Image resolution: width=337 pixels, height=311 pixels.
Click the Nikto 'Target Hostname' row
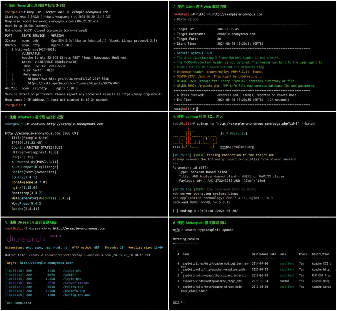pyautogui.click(x=214, y=34)
